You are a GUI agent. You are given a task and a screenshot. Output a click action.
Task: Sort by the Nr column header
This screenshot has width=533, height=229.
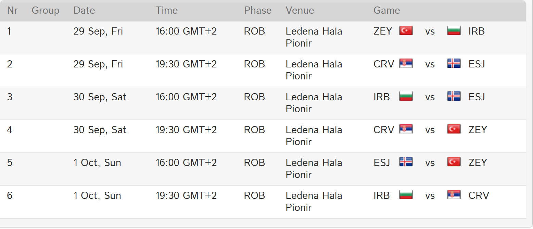[12, 10]
